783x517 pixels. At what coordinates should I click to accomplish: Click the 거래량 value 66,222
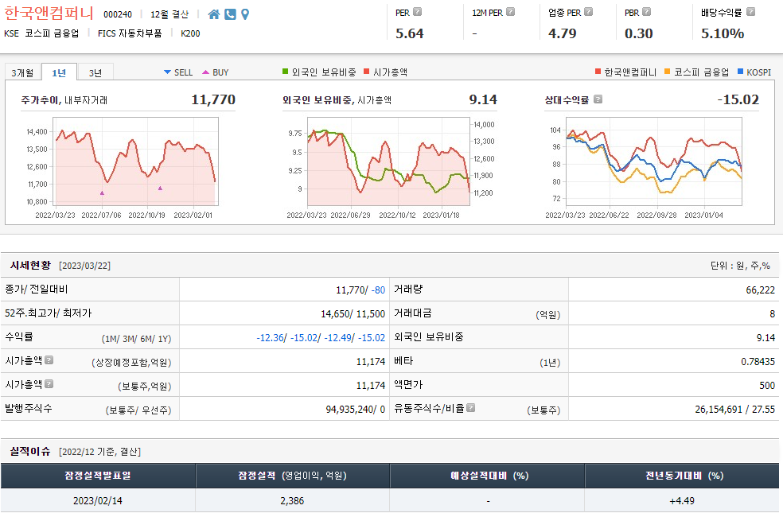[761, 290]
